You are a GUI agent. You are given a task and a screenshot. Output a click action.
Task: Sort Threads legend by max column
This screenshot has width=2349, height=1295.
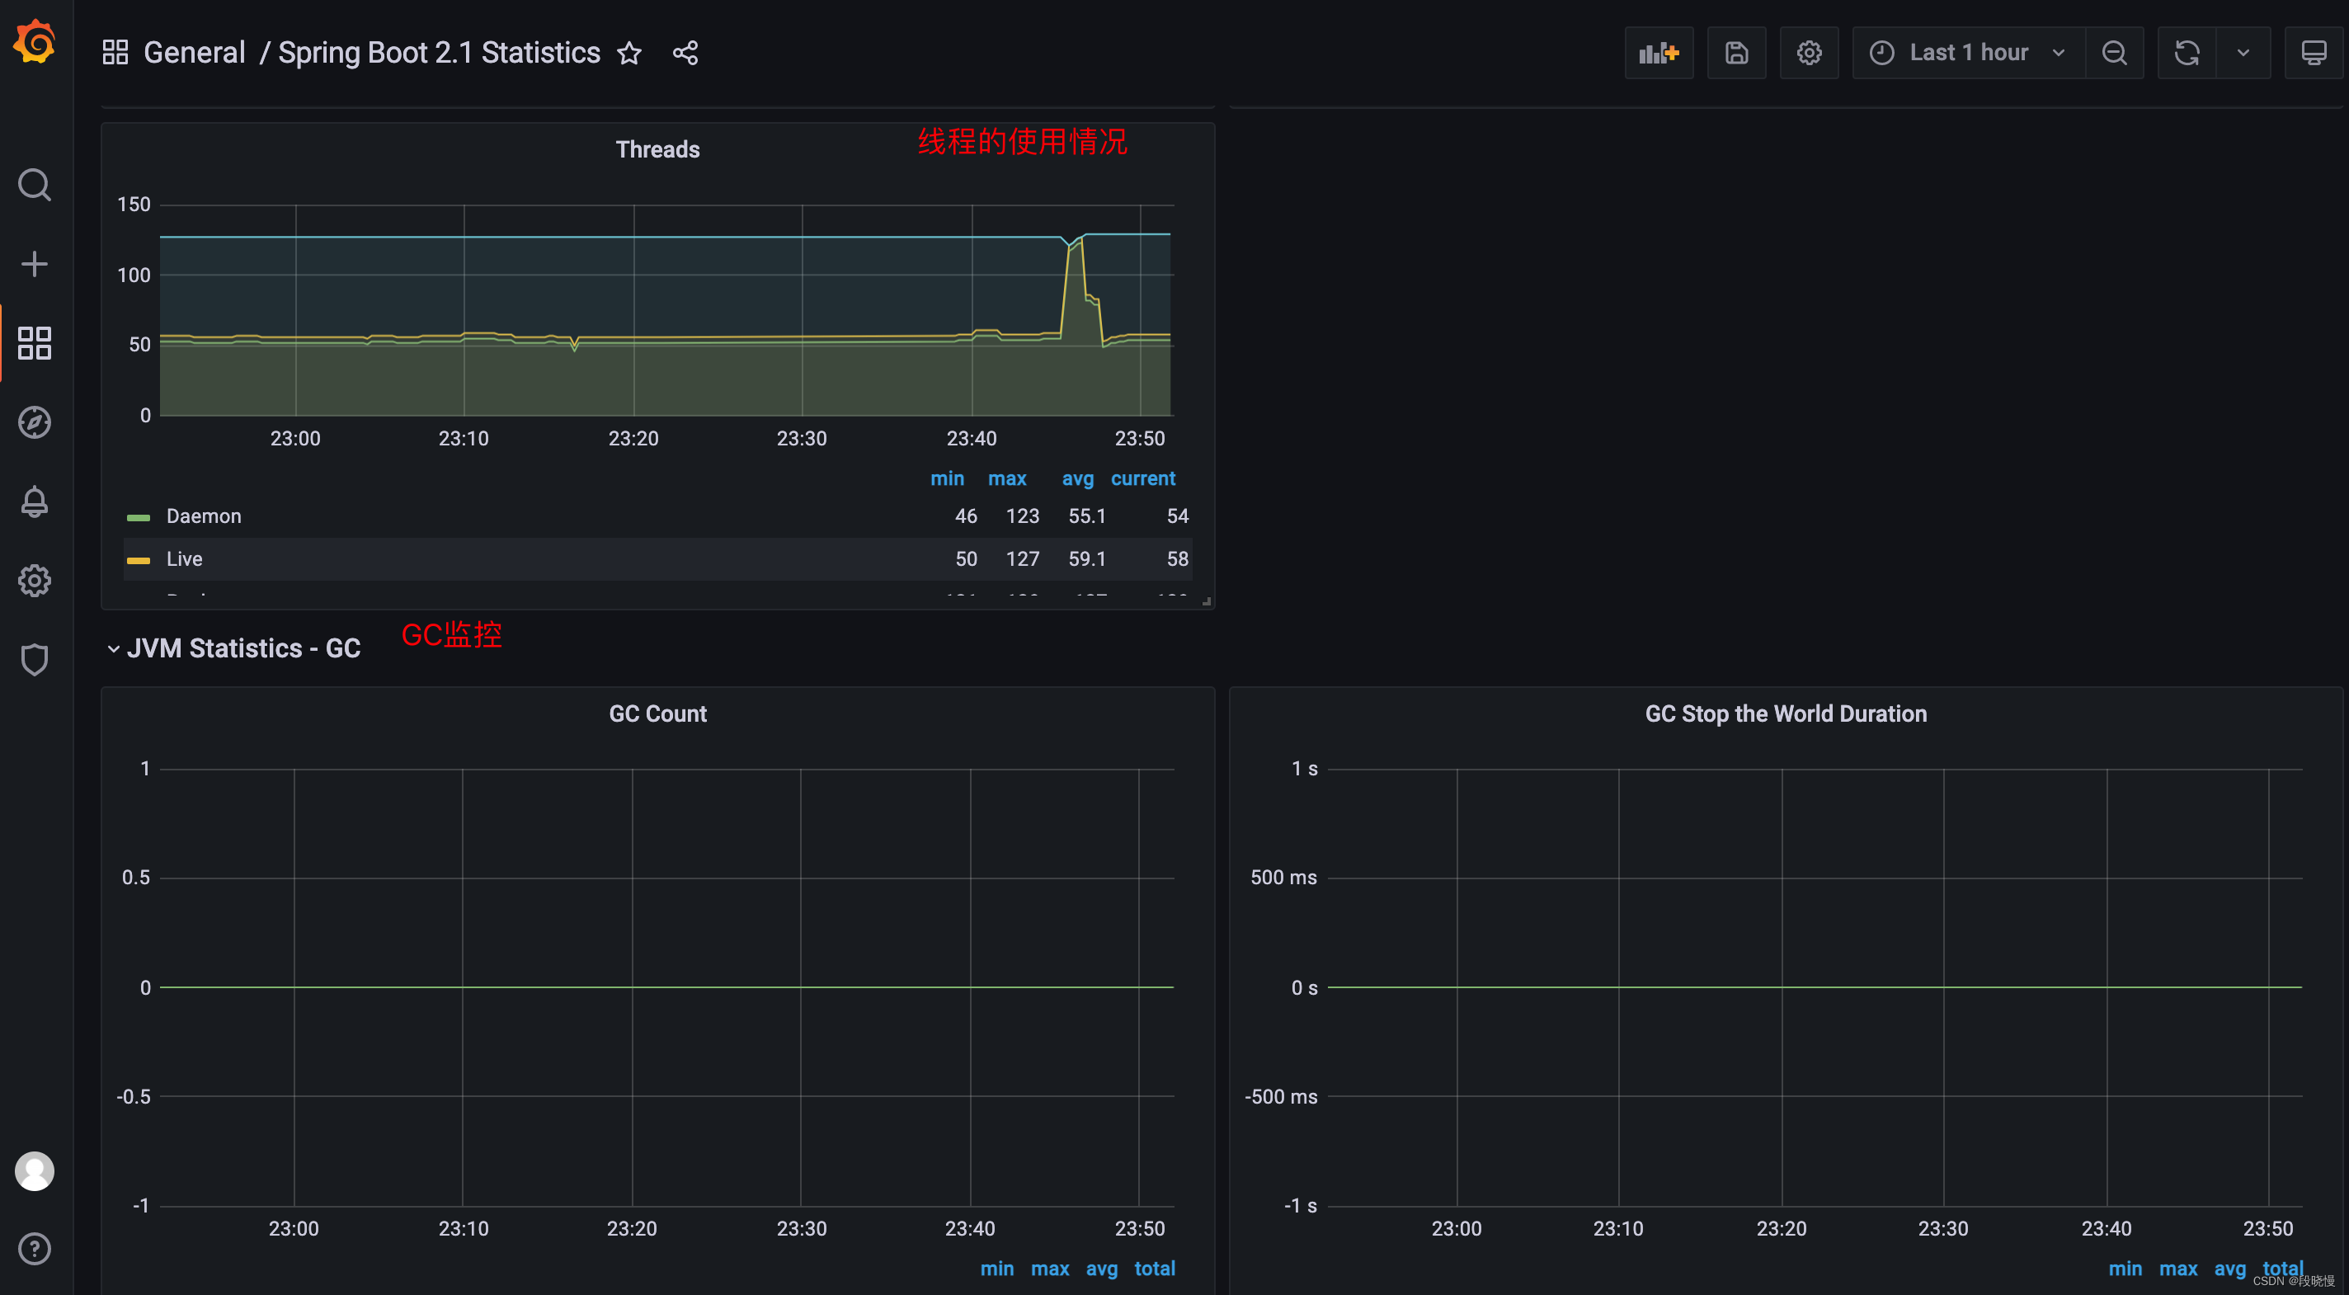pos(1007,478)
